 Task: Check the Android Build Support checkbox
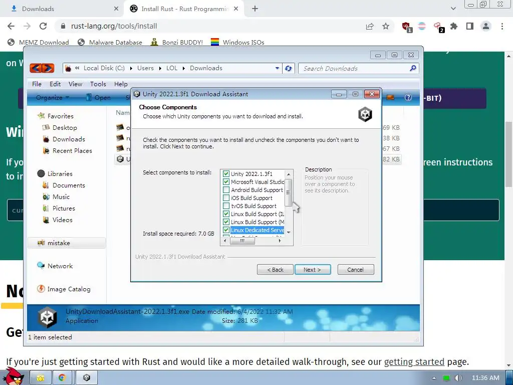tap(226, 190)
